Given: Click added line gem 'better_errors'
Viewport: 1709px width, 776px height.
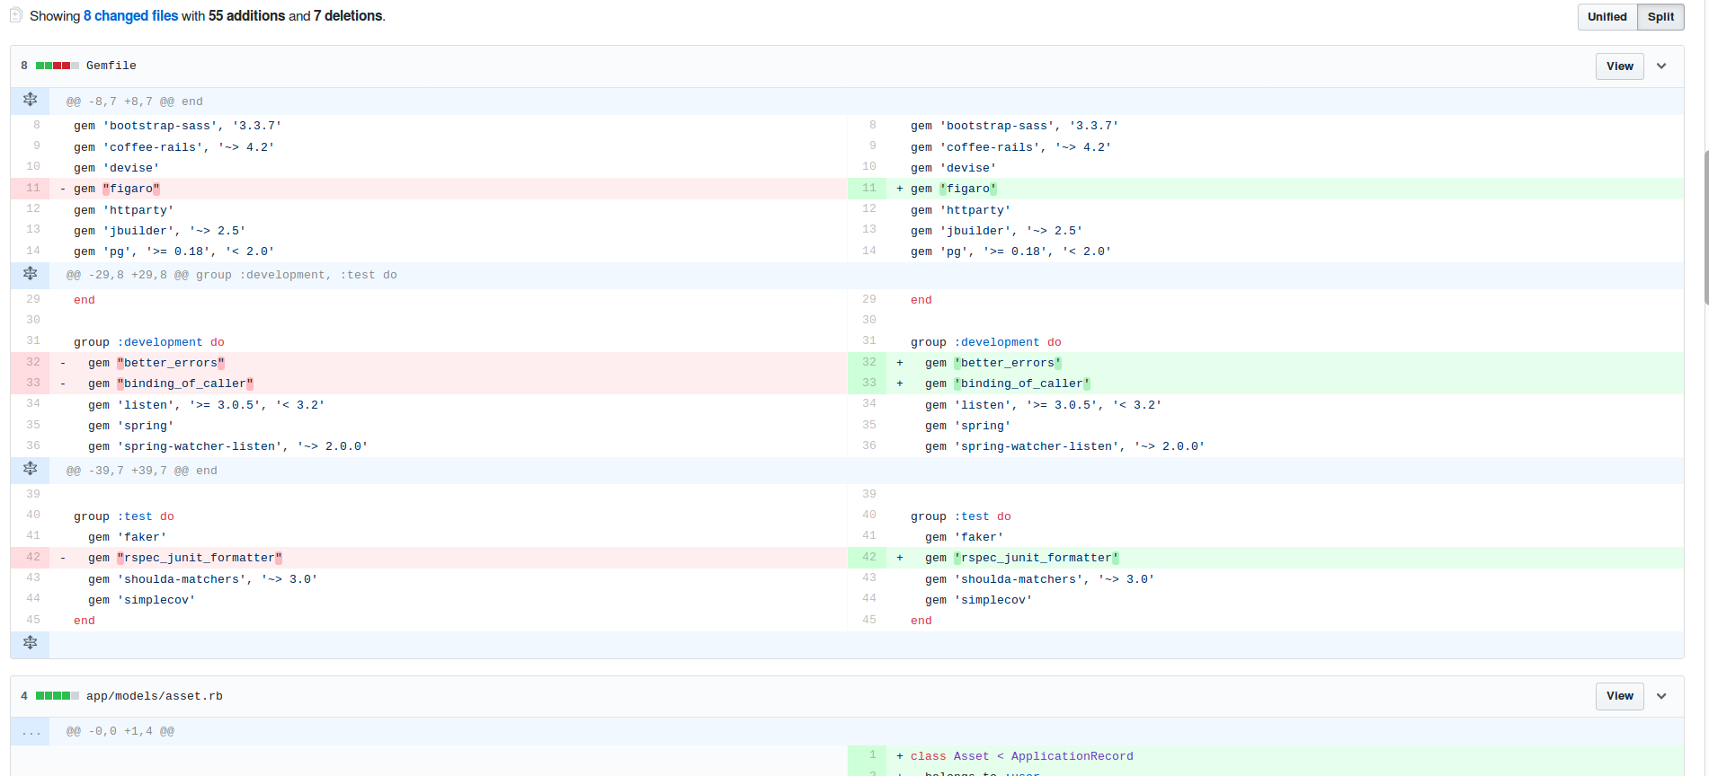Looking at the screenshot, I should pos(1285,363).
